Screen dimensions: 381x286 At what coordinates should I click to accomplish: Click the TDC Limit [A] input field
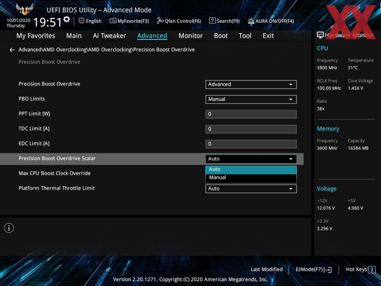(x=251, y=129)
